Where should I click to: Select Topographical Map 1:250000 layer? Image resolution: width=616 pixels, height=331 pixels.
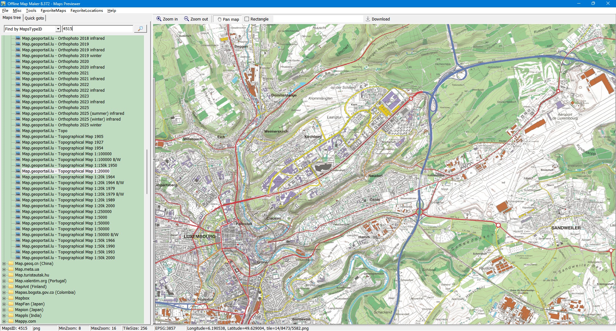coord(67,212)
